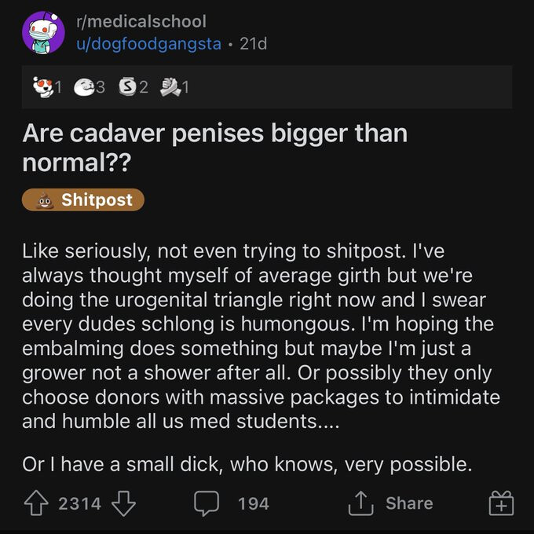The height and width of the screenshot is (534, 534).
Task: Click the 2314 vote score
Action: pos(79,503)
